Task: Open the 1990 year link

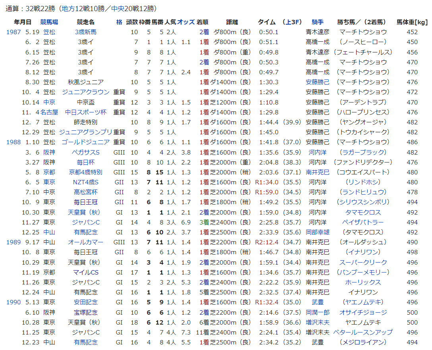Action: tap(14, 302)
